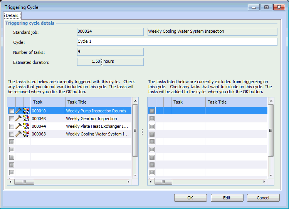Click the schedule status icon for task 000040

(x=26, y=111)
